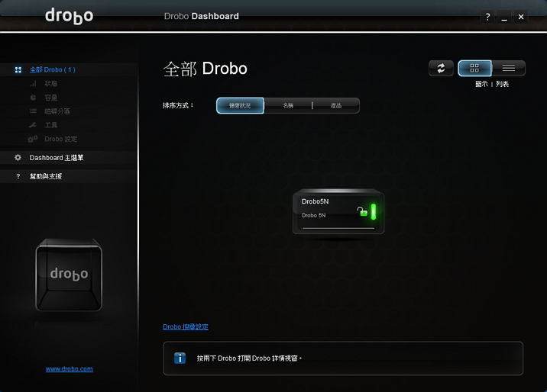Viewport: 547px width, 392px height.
Task: Click the refresh arrows button
Action: (441, 68)
